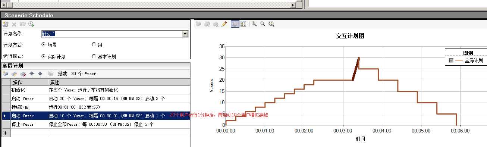Click the 运行00:01:00 property cell
Viewport: 487px width, 147px height.
click(x=119, y=107)
